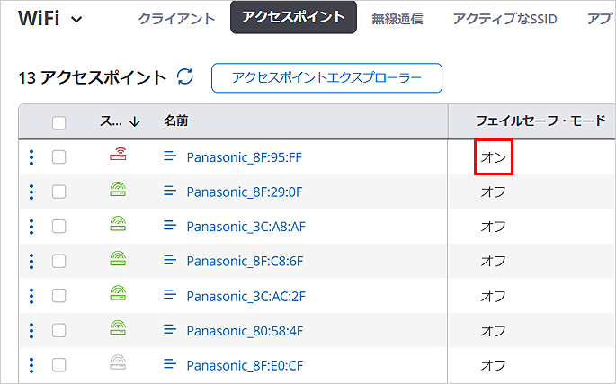616x384 pixels.
Task: Click the lines icon beside Panasonic_8F:C8:6F
Action: [x=170, y=260]
